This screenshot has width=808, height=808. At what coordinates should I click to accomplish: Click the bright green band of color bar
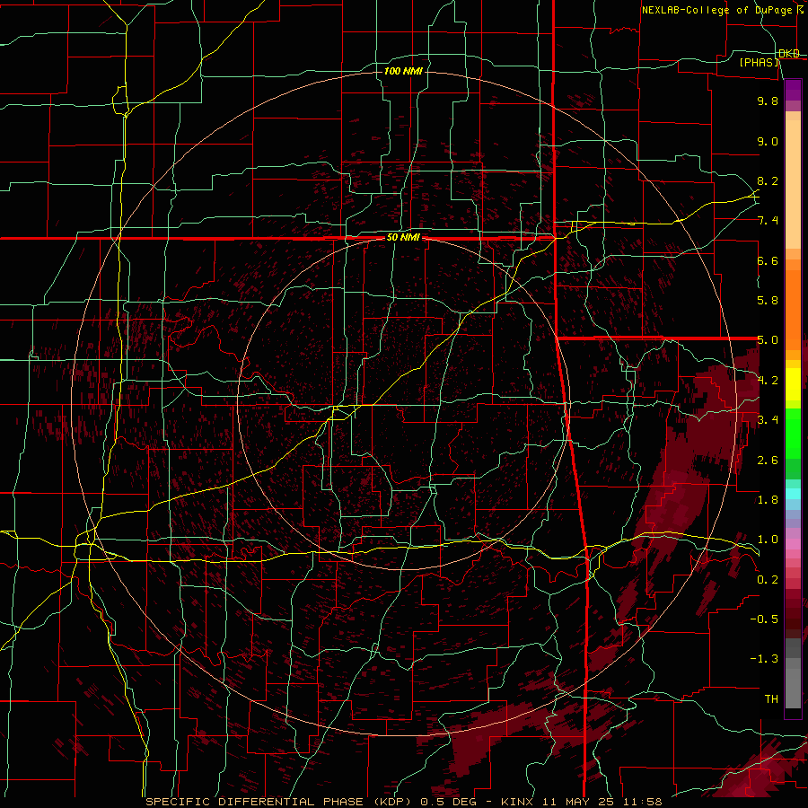tap(793, 434)
